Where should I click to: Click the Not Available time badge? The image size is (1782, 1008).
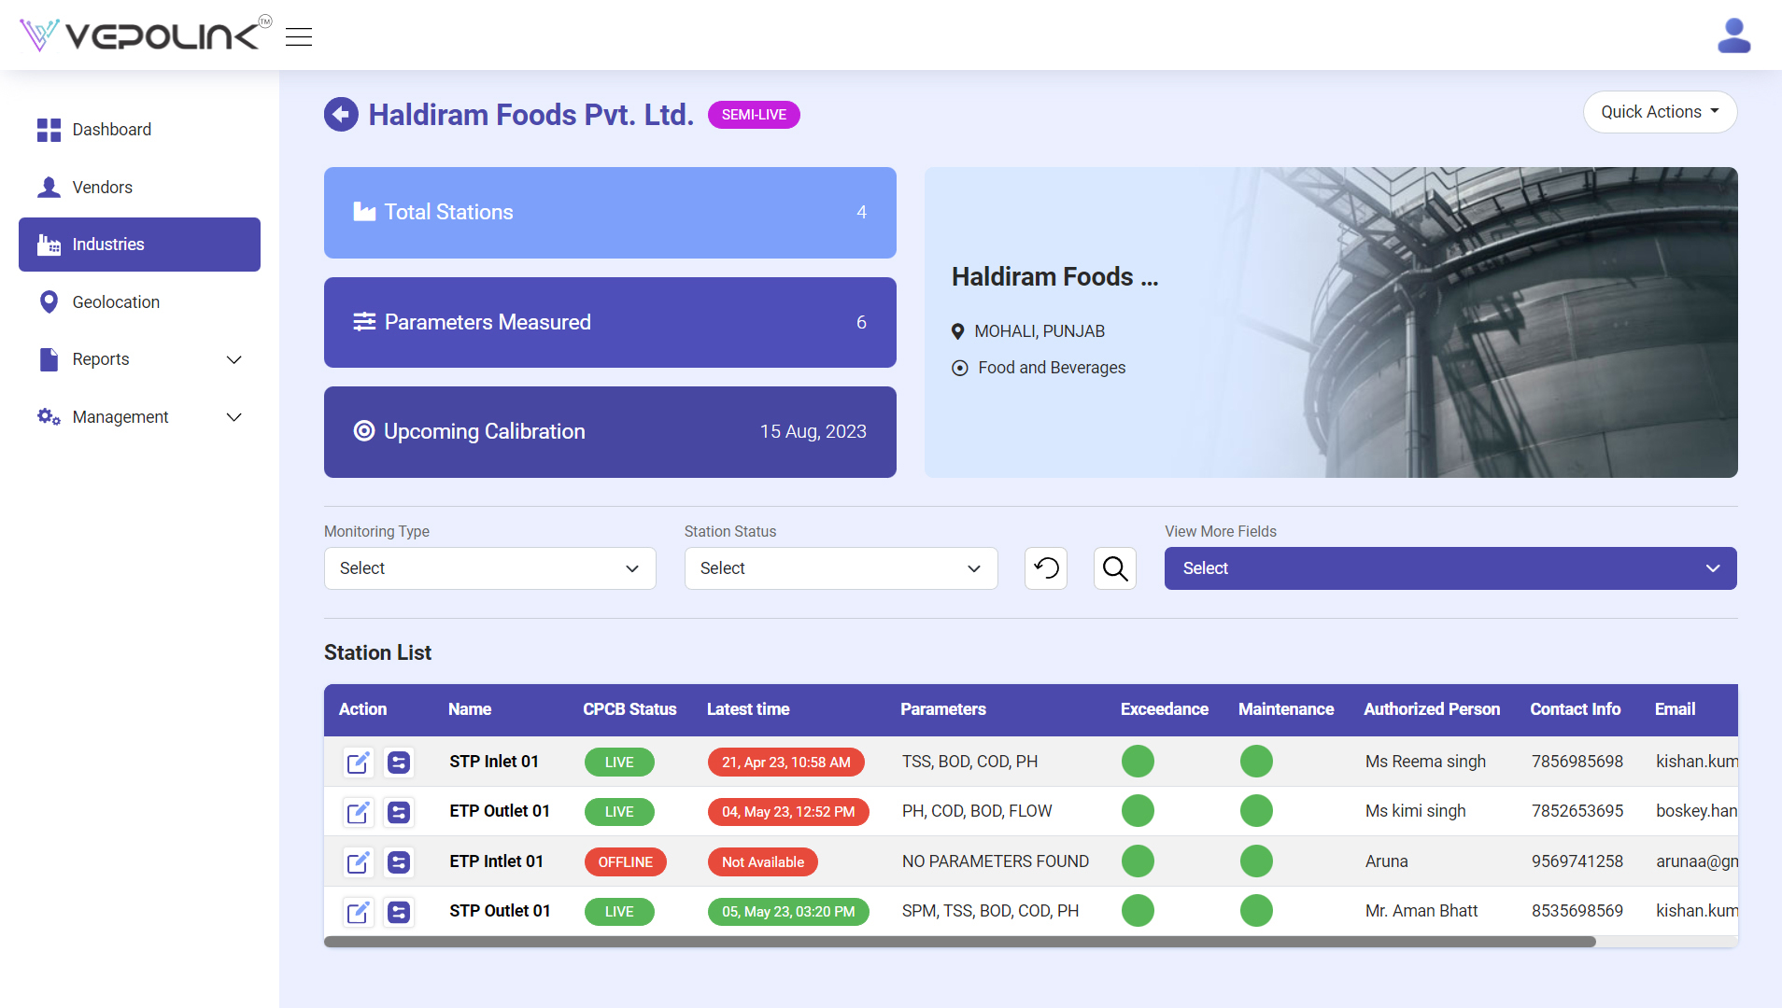(x=762, y=862)
